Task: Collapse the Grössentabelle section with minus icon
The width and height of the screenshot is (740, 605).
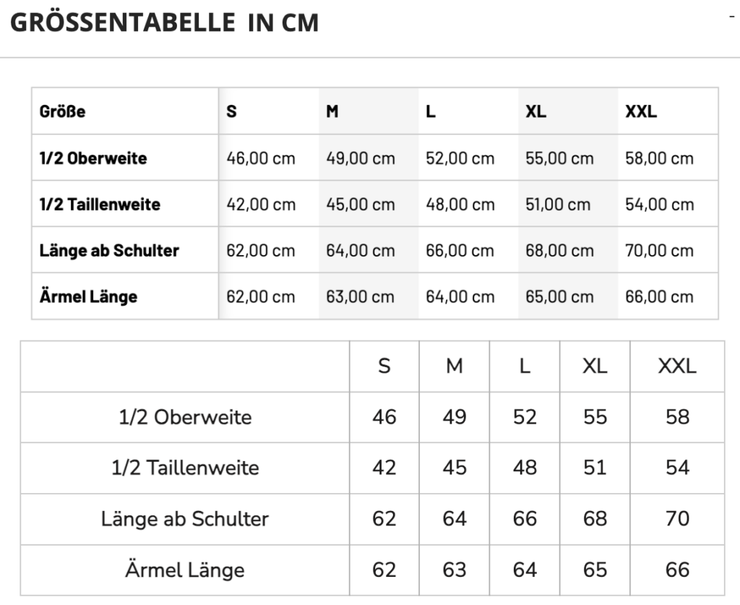Action: point(732,17)
